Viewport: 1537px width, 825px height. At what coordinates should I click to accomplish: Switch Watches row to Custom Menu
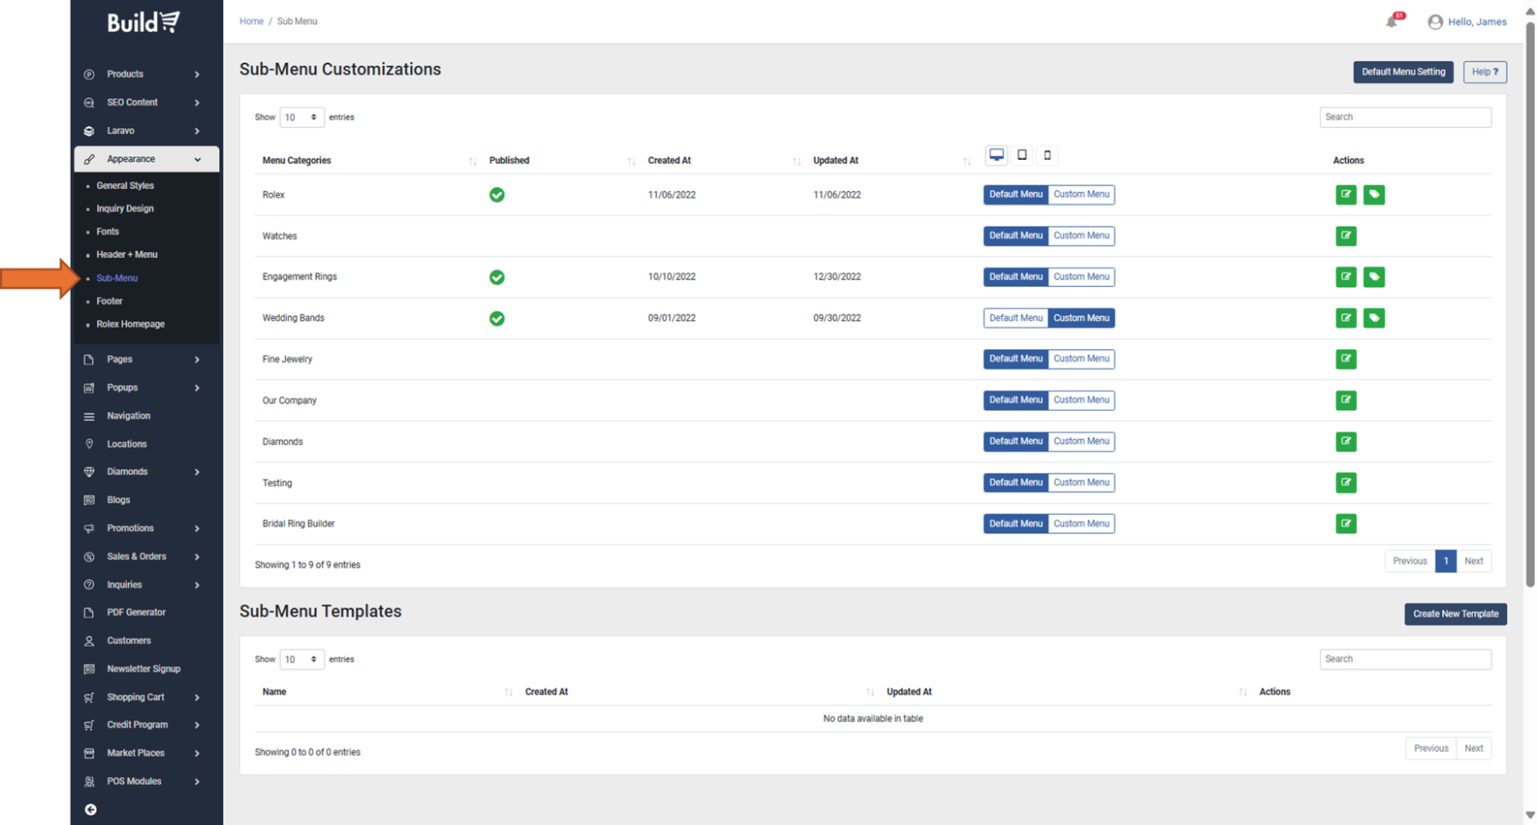coord(1080,236)
